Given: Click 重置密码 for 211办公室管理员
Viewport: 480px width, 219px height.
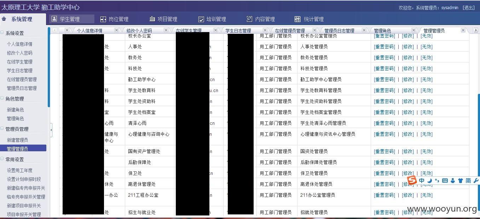Looking at the screenshot, I should 384,195.
